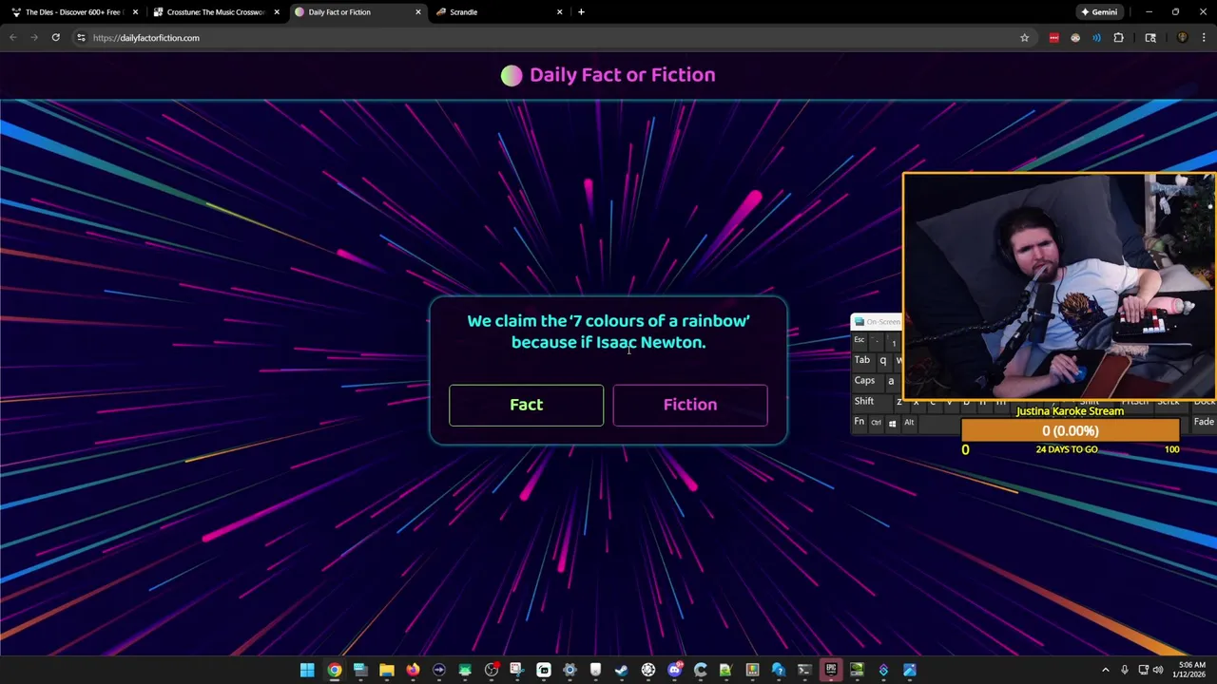Click the 24 DAYS TO GO text
Screen dimensions: 1217x684
point(1067,449)
